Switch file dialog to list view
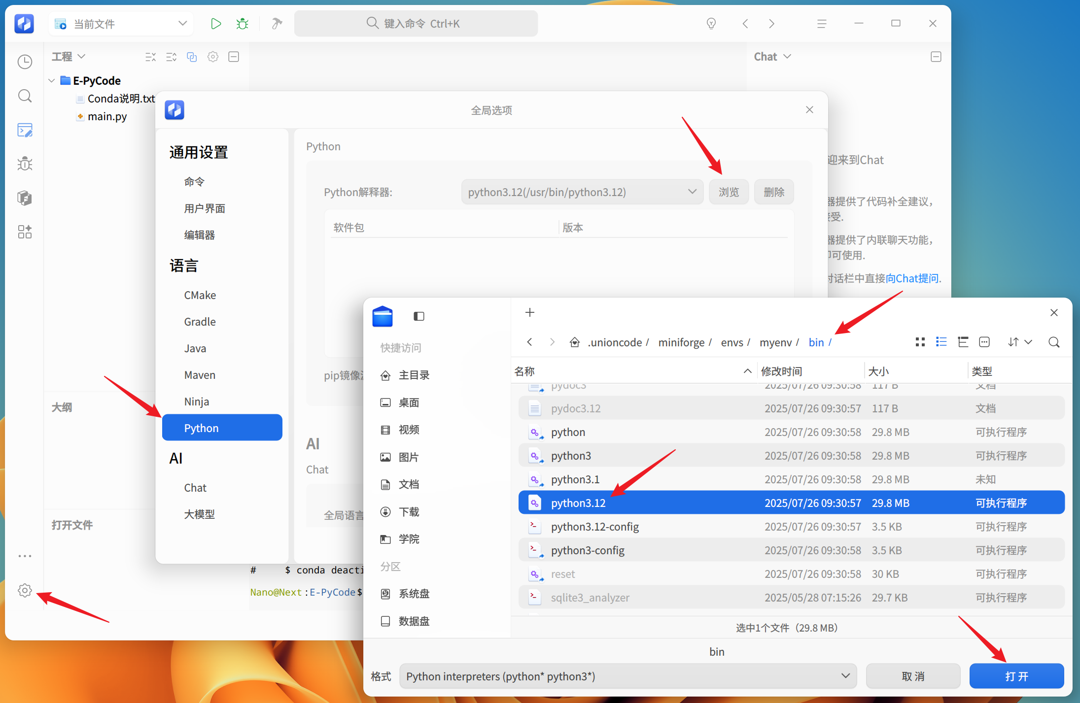1080x703 pixels. click(941, 342)
